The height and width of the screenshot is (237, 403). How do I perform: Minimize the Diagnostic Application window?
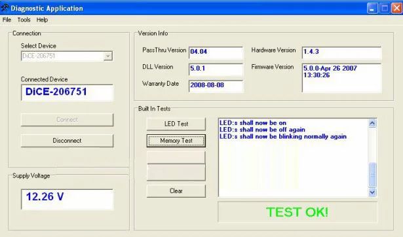coord(372,9)
